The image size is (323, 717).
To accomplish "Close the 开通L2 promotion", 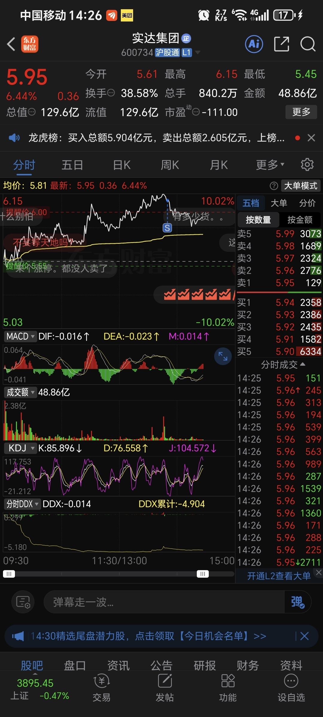I will pos(319,572).
